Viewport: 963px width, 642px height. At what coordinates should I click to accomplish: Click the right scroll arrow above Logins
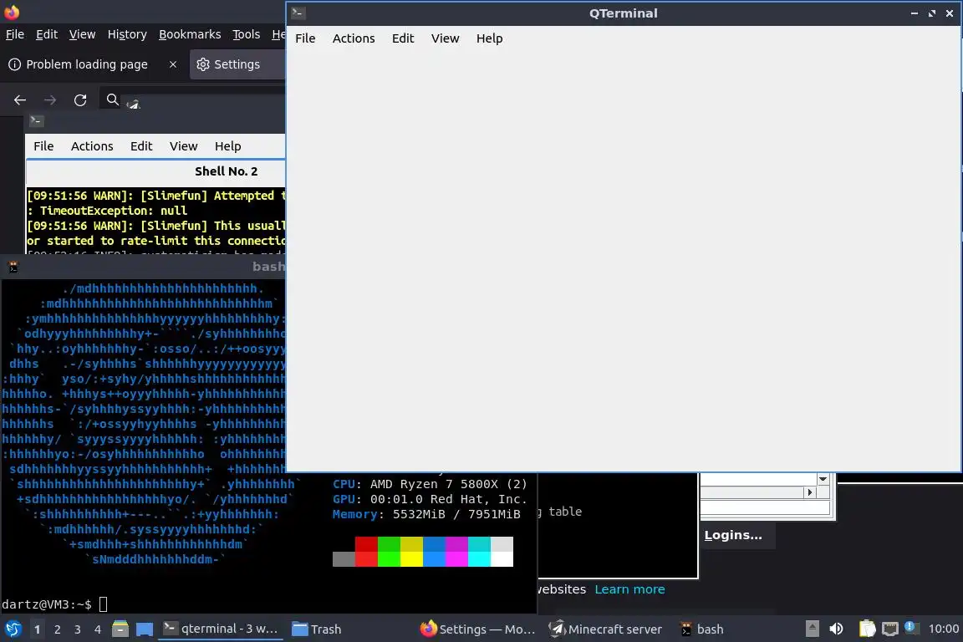click(810, 492)
